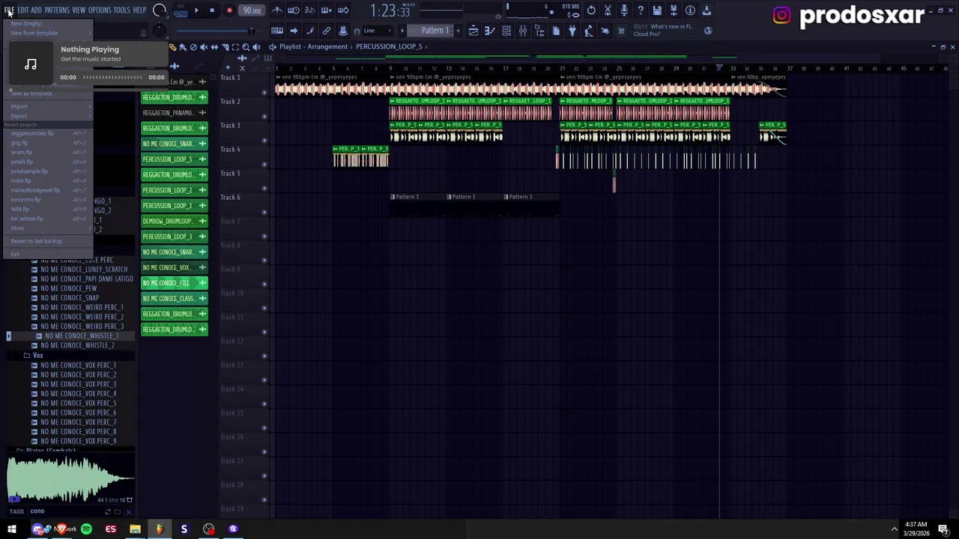The height and width of the screenshot is (539, 959).
Task: Click the tempo 90.000 field
Action: 252,10
